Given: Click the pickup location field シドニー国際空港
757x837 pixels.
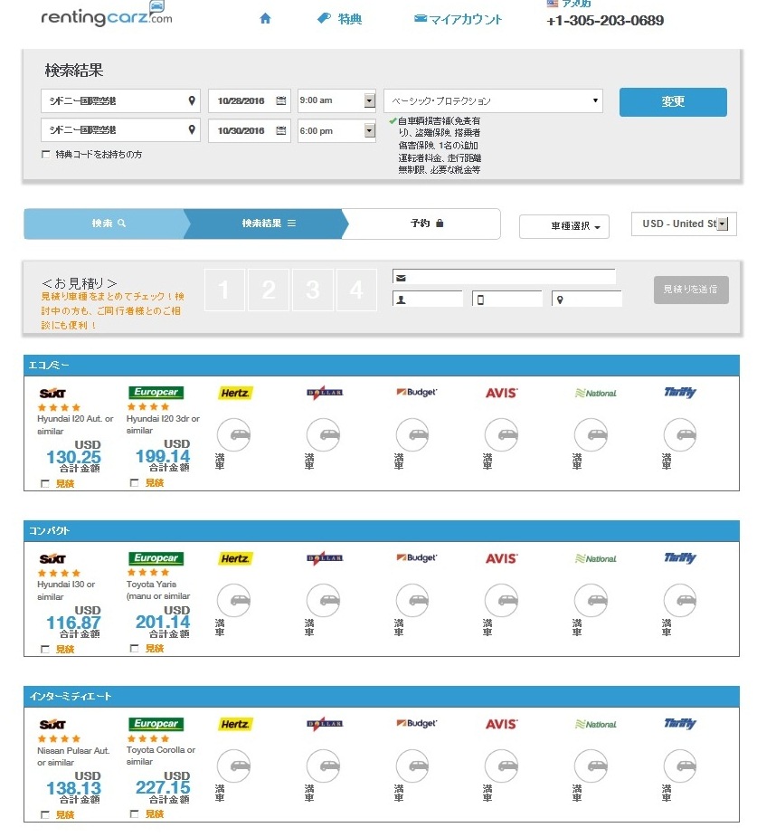Looking at the screenshot, I should point(120,100).
